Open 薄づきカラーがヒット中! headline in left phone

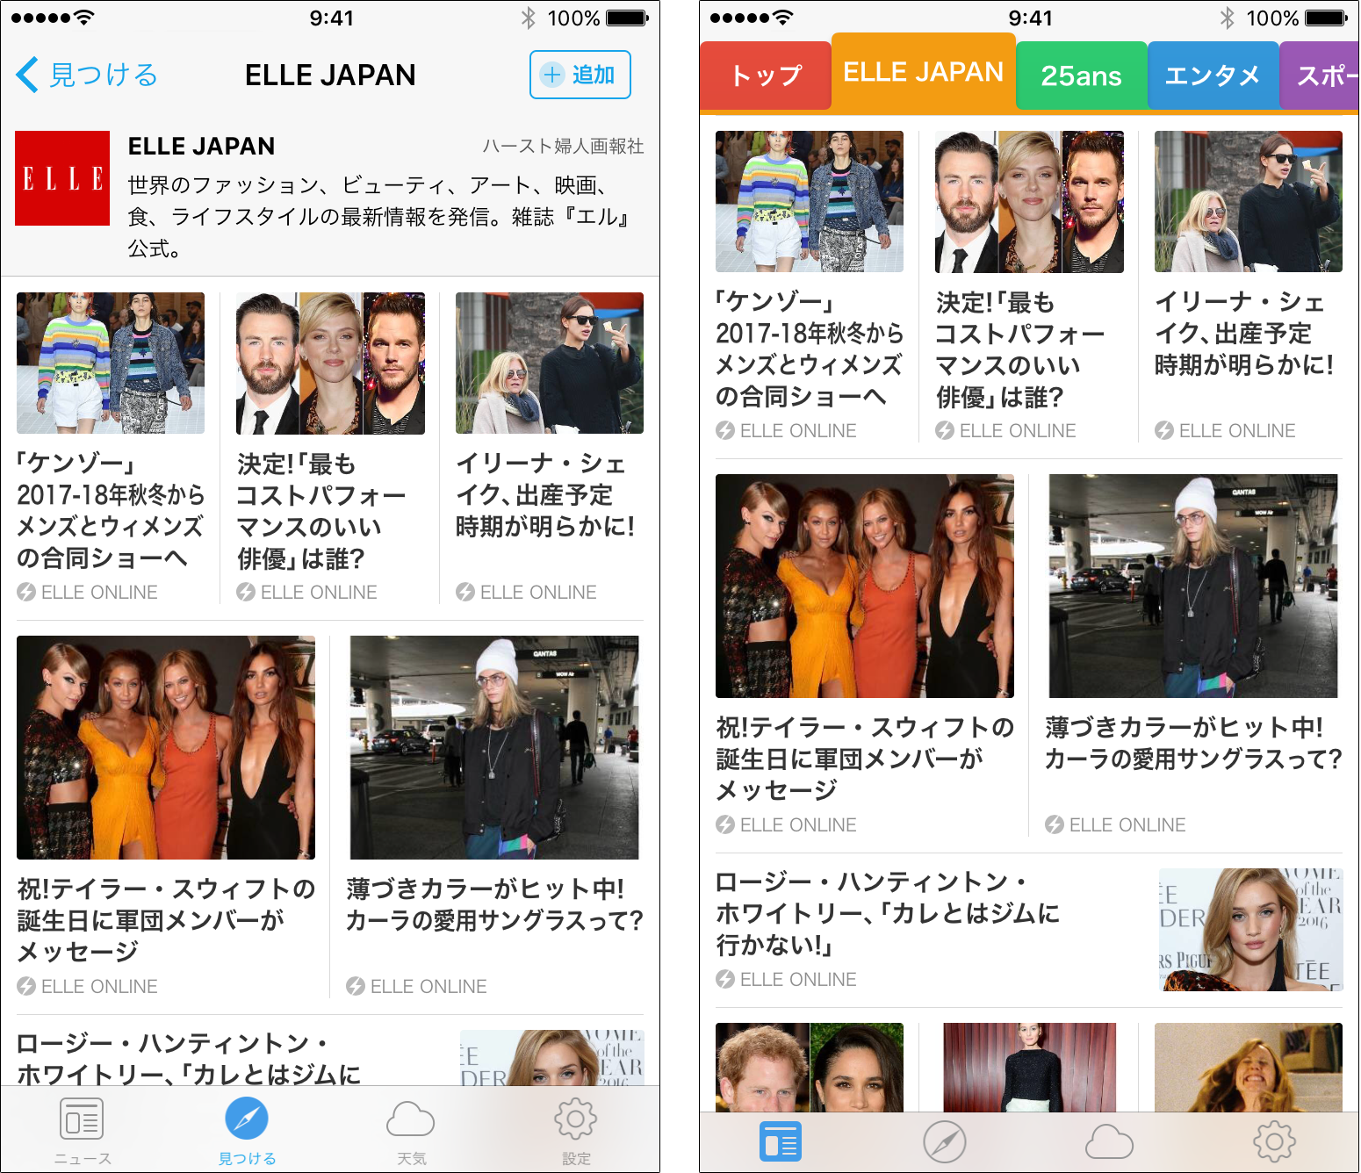(x=494, y=904)
